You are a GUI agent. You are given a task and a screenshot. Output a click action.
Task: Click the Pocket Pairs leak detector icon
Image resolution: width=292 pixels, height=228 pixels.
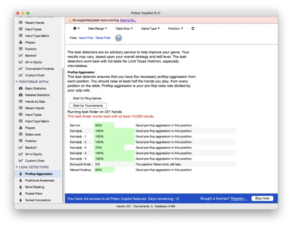pos(21,194)
